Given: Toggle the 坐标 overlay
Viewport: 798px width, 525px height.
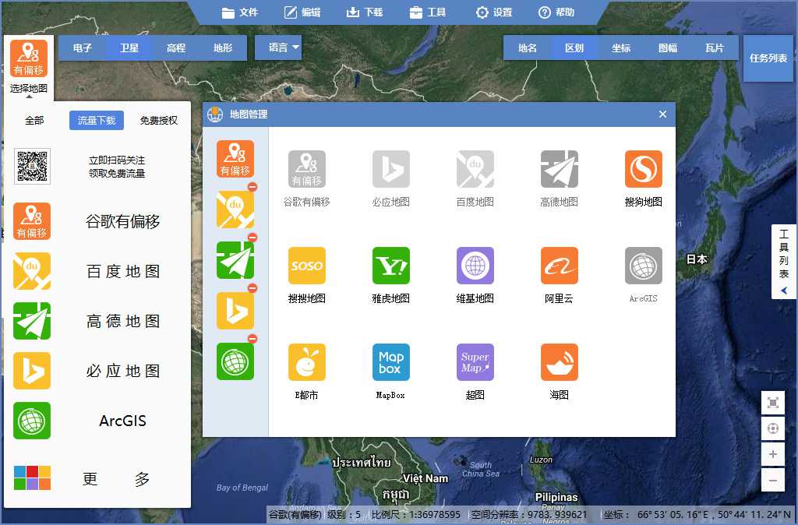Looking at the screenshot, I should pyautogui.click(x=621, y=48).
